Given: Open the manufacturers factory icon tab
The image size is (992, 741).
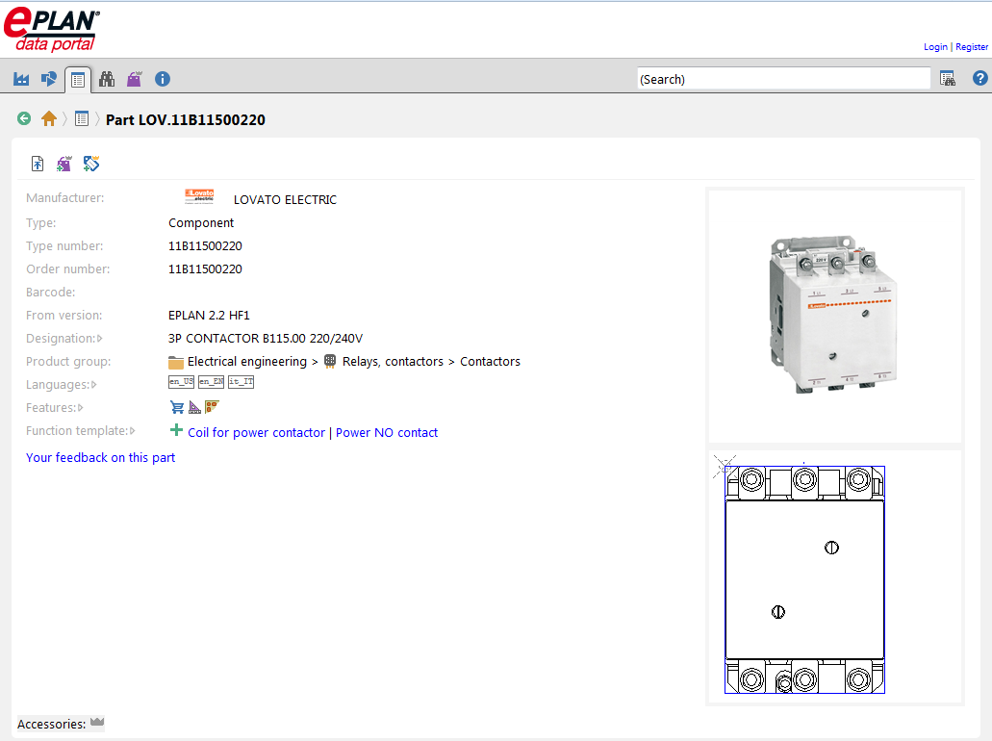Looking at the screenshot, I should click(21, 79).
